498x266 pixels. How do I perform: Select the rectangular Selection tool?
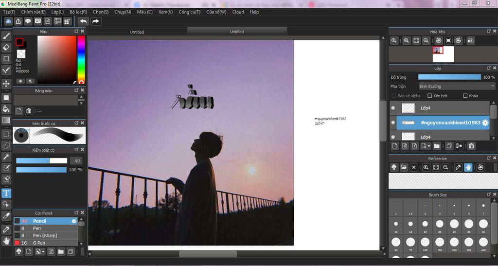[6, 134]
